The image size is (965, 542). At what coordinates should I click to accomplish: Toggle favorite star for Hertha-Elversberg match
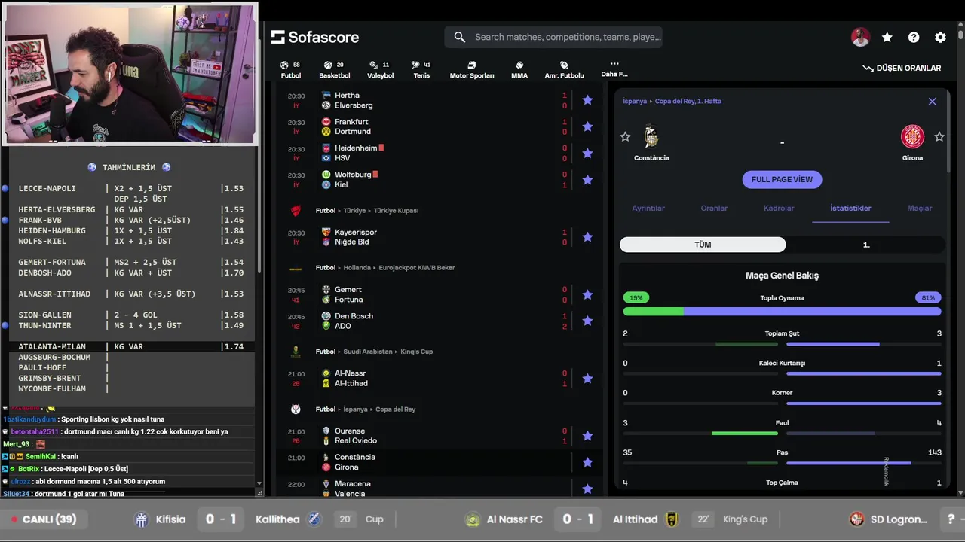(x=587, y=100)
